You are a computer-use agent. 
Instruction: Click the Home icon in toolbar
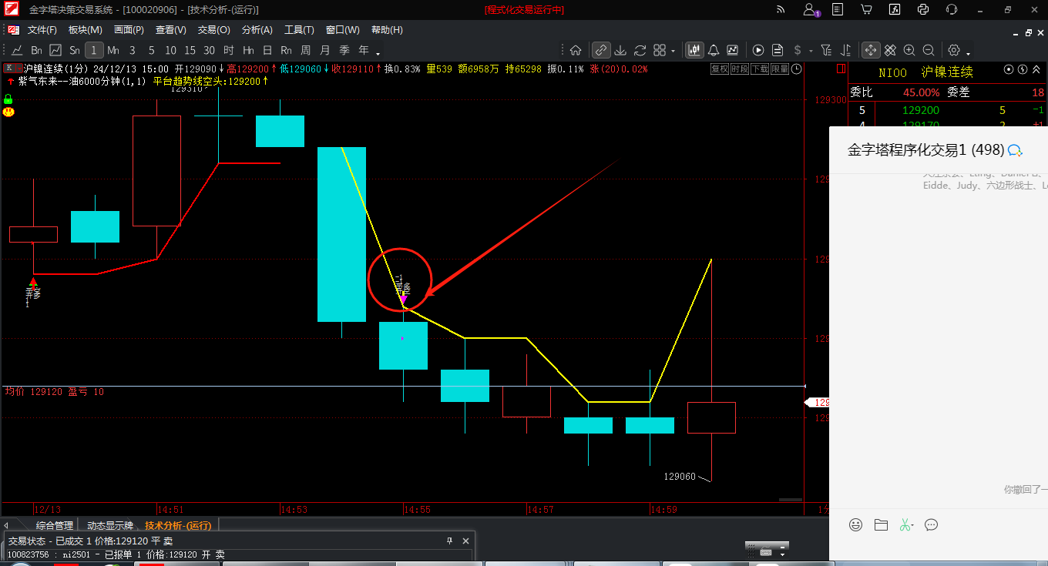point(576,50)
